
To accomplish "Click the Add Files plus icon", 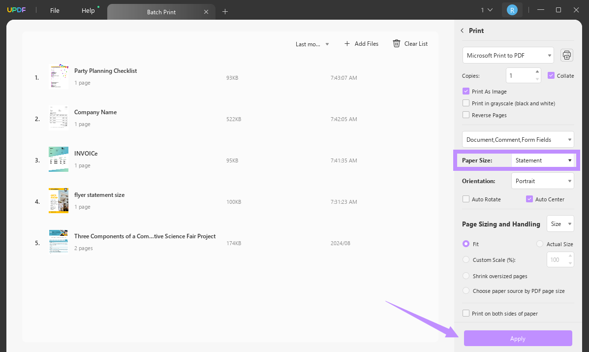I will [347, 44].
